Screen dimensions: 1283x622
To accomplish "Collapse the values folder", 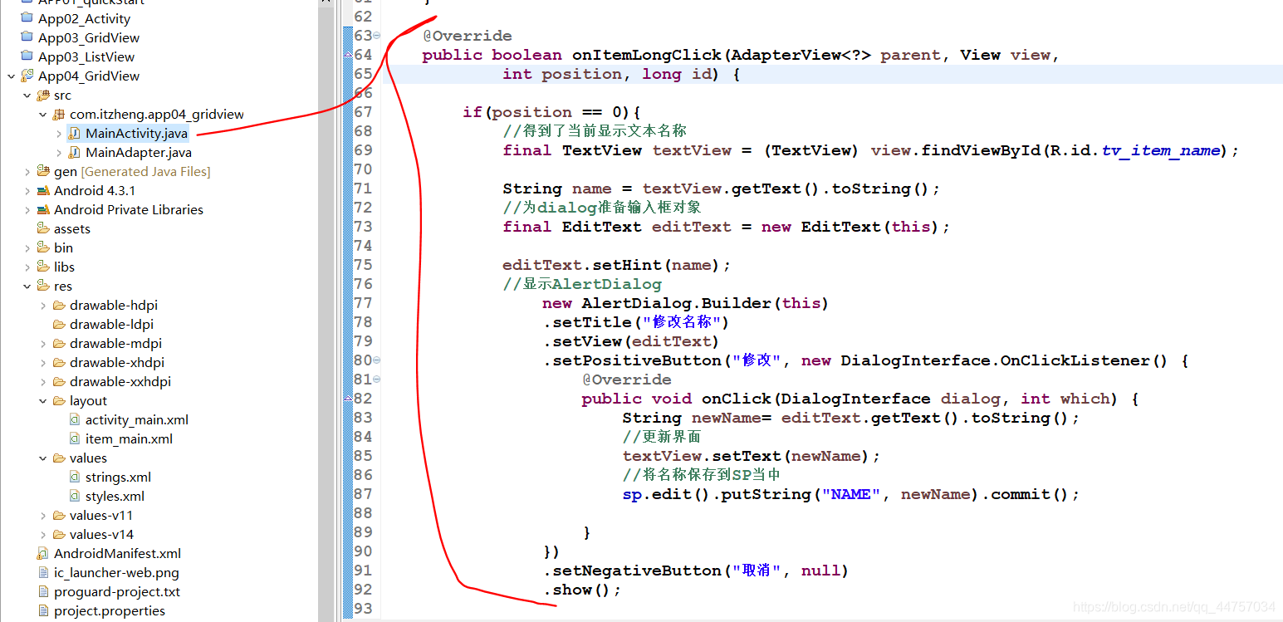I will click(x=42, y=458).
